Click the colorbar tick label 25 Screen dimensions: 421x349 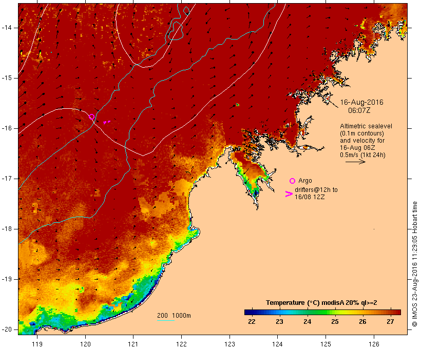coord(335,322)
